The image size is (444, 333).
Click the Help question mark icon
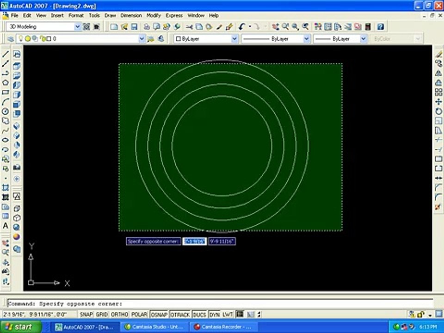point(381,27)
